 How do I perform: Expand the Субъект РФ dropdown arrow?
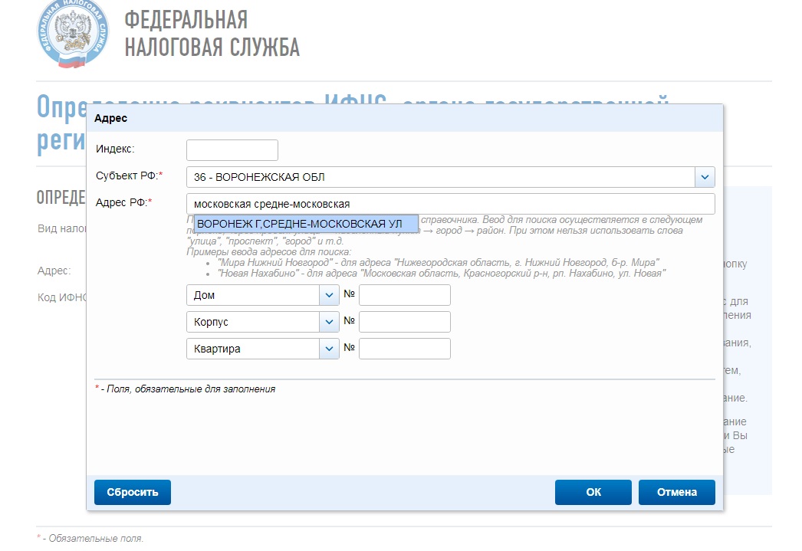705,177
